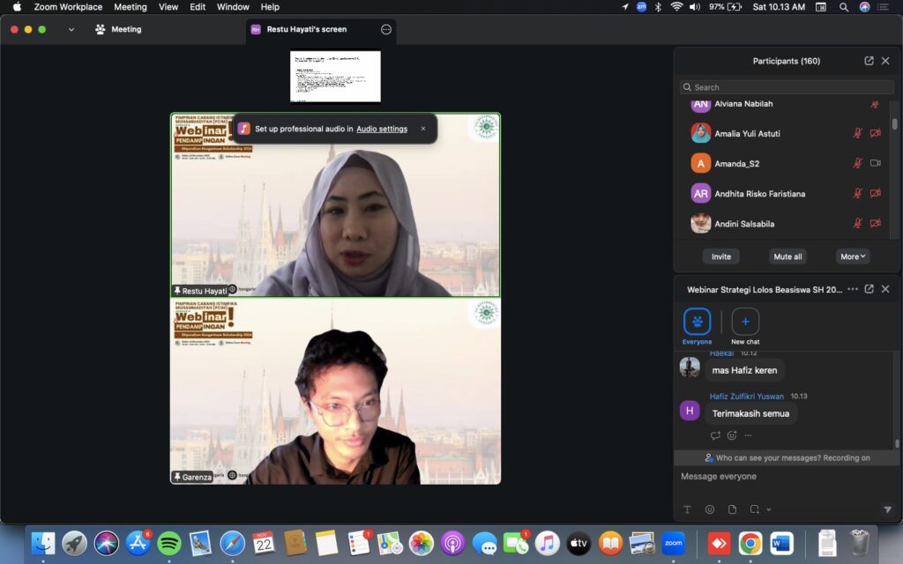Image resolution: width=903 pixels, height=564 pixels.
Task: Start a New chat
Action: pos(745,323)
